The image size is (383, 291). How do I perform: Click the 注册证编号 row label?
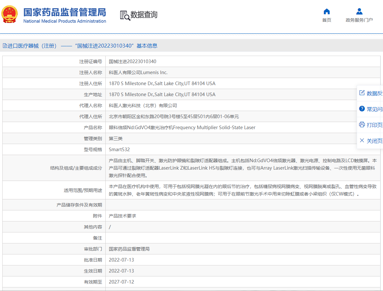pos(91,62)
